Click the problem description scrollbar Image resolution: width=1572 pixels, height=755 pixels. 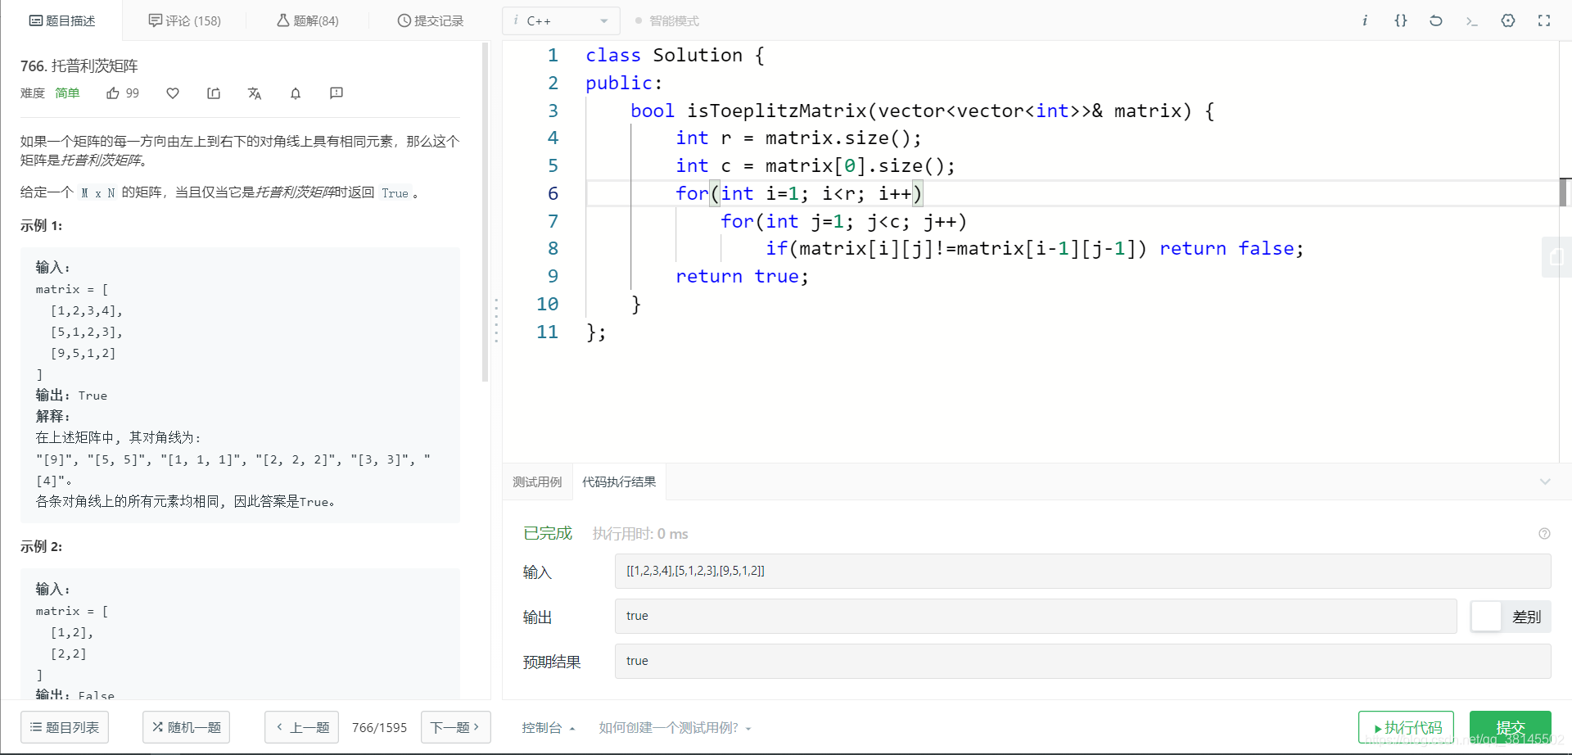(x=486, y=213)
